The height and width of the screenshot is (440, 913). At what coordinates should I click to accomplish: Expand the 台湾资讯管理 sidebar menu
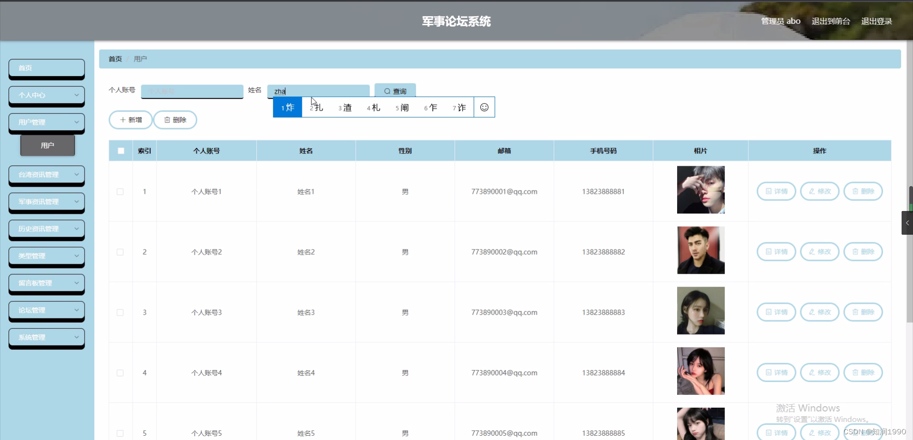tap(46, 175)
